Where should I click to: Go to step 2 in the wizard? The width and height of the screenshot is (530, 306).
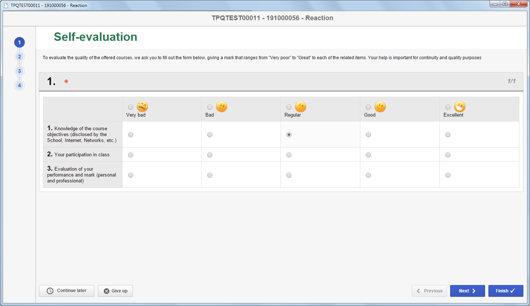[20, 57]
